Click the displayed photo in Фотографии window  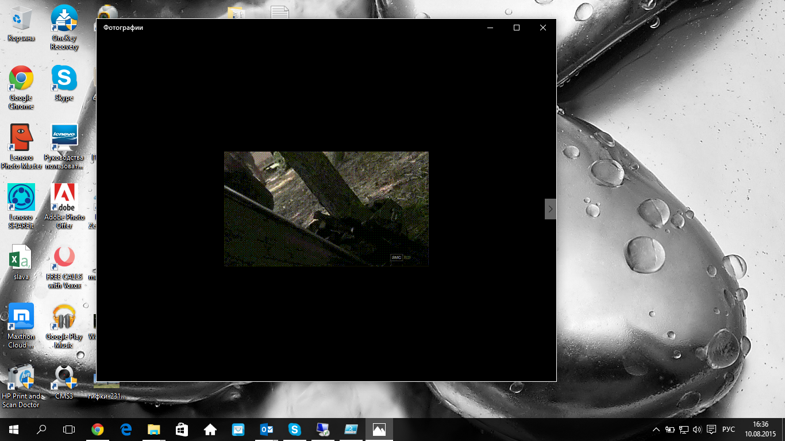tap(326, 209)
